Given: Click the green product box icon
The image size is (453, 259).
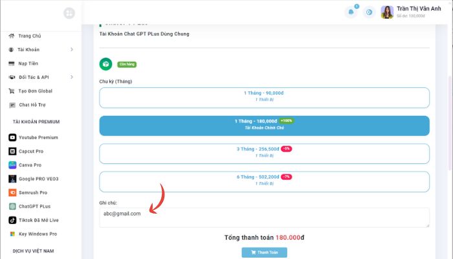Looking at the screenshot, I should 105,64.
